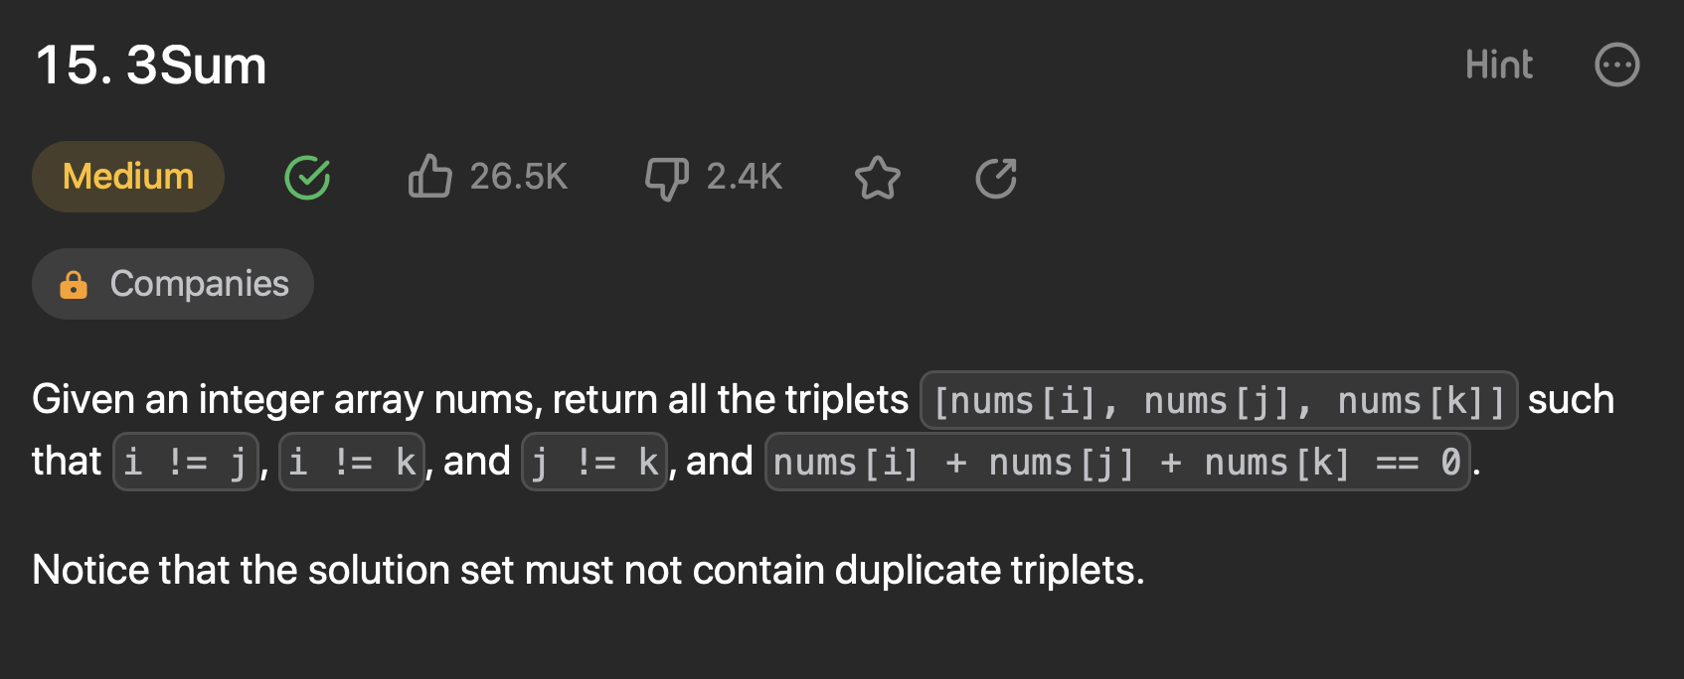Viewport: 1684px width, 679px height.
Task: Expand the Companies tag section
Action: tap(173, 284)
